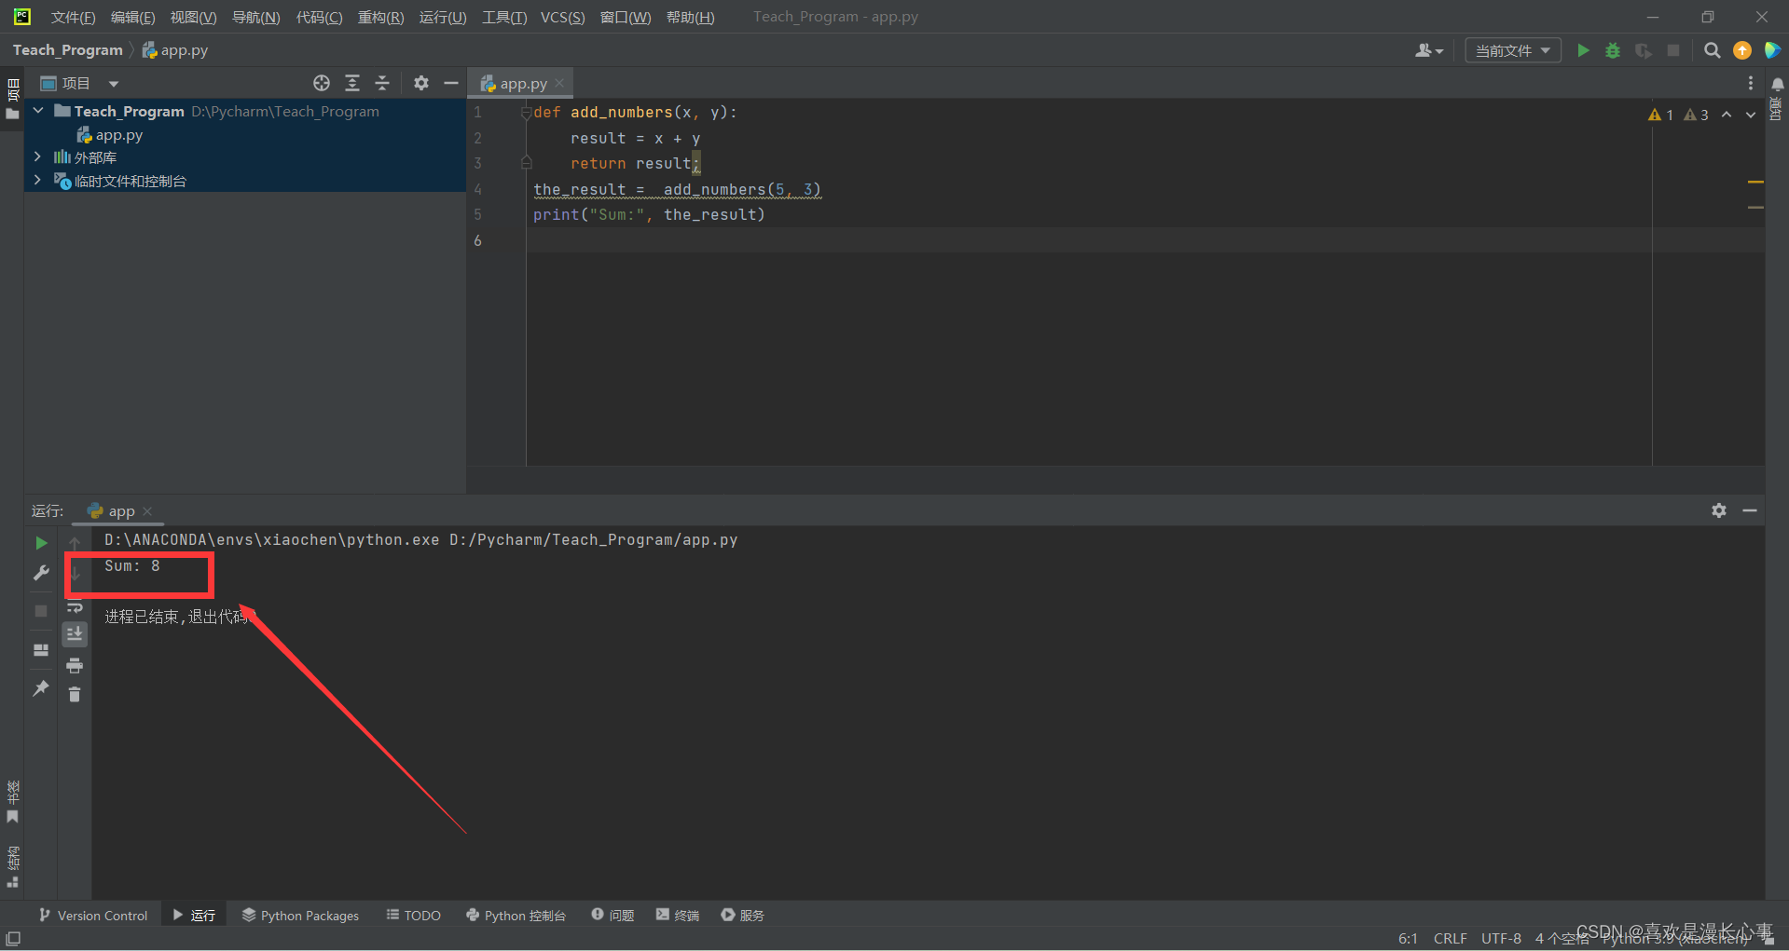The width and height of the screenshot is (1789, 951).
Task: Toggle the select-opened-file crosshair in Project panel
Action: 322,83
